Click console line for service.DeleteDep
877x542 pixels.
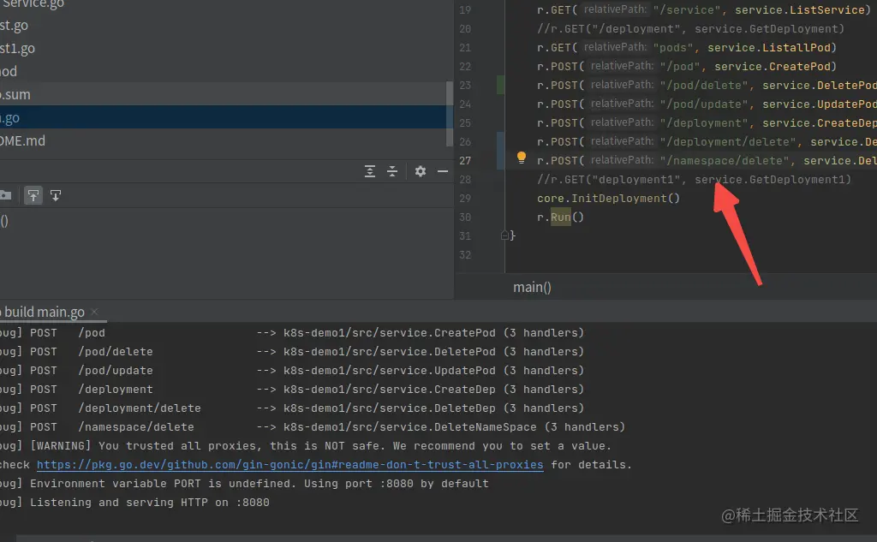point(292,408)
